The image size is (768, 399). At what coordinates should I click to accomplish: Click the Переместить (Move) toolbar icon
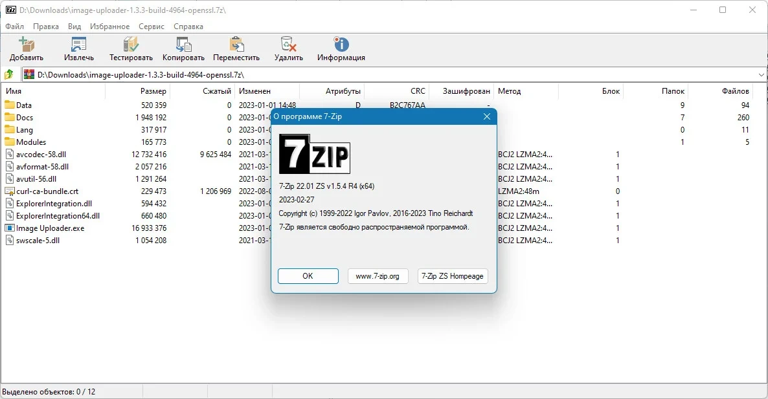[236, 45]
